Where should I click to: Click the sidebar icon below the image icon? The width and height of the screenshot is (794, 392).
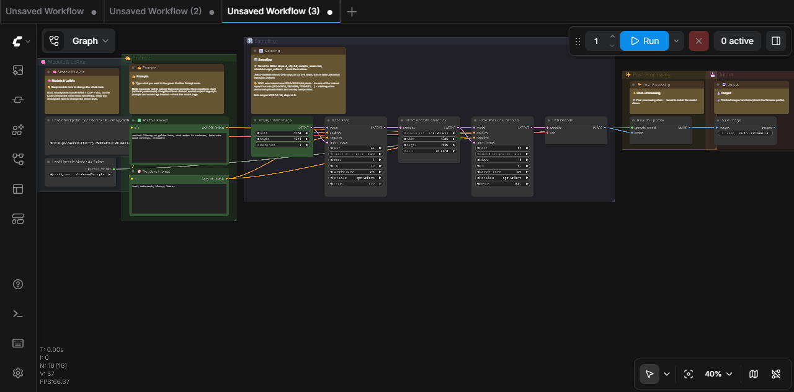tap(18, 100)
